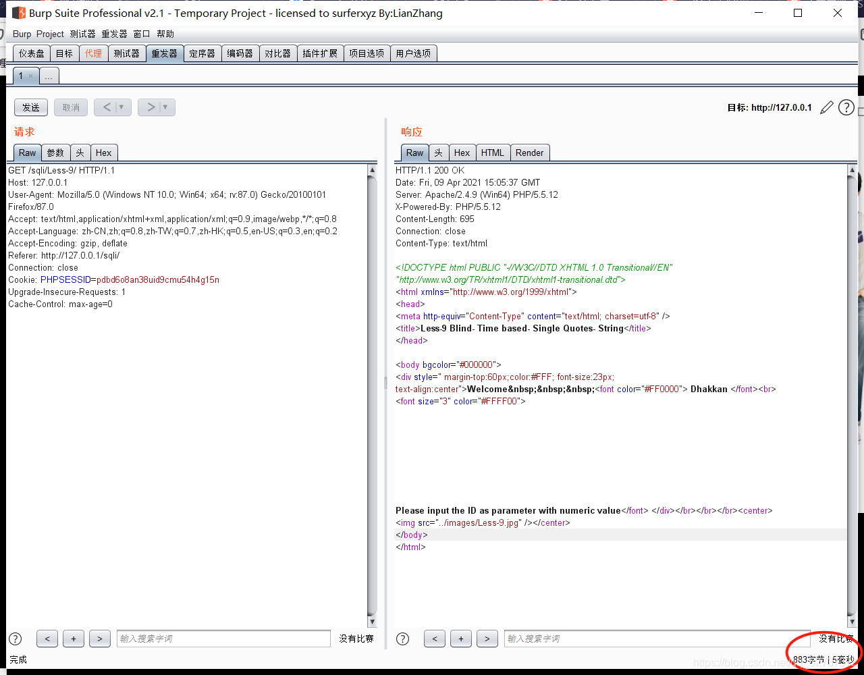864x675 pixels.
Task: Click the help icon below the response panel
Action: click(x=403, y=639)
